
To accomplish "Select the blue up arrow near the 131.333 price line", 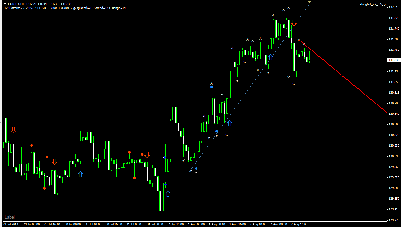I will 271,57.
